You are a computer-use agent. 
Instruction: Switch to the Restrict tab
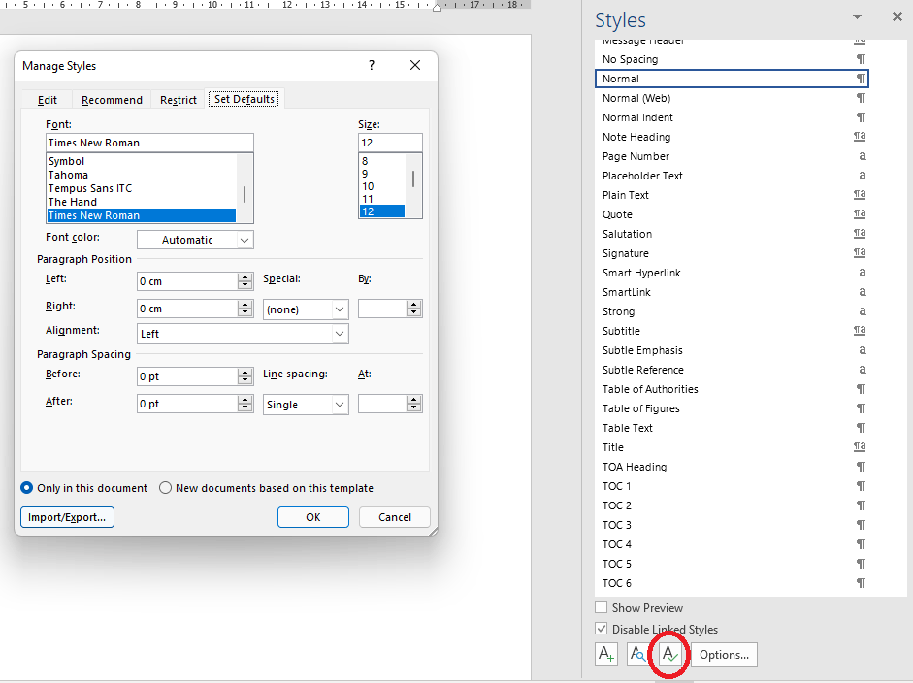click(x=179, y=100)
